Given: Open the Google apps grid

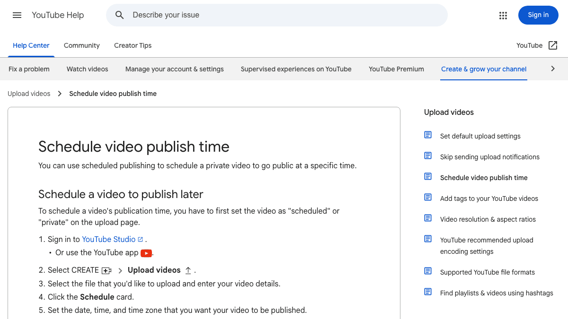Looking at the screenshot, I should [x=503, y=15].
